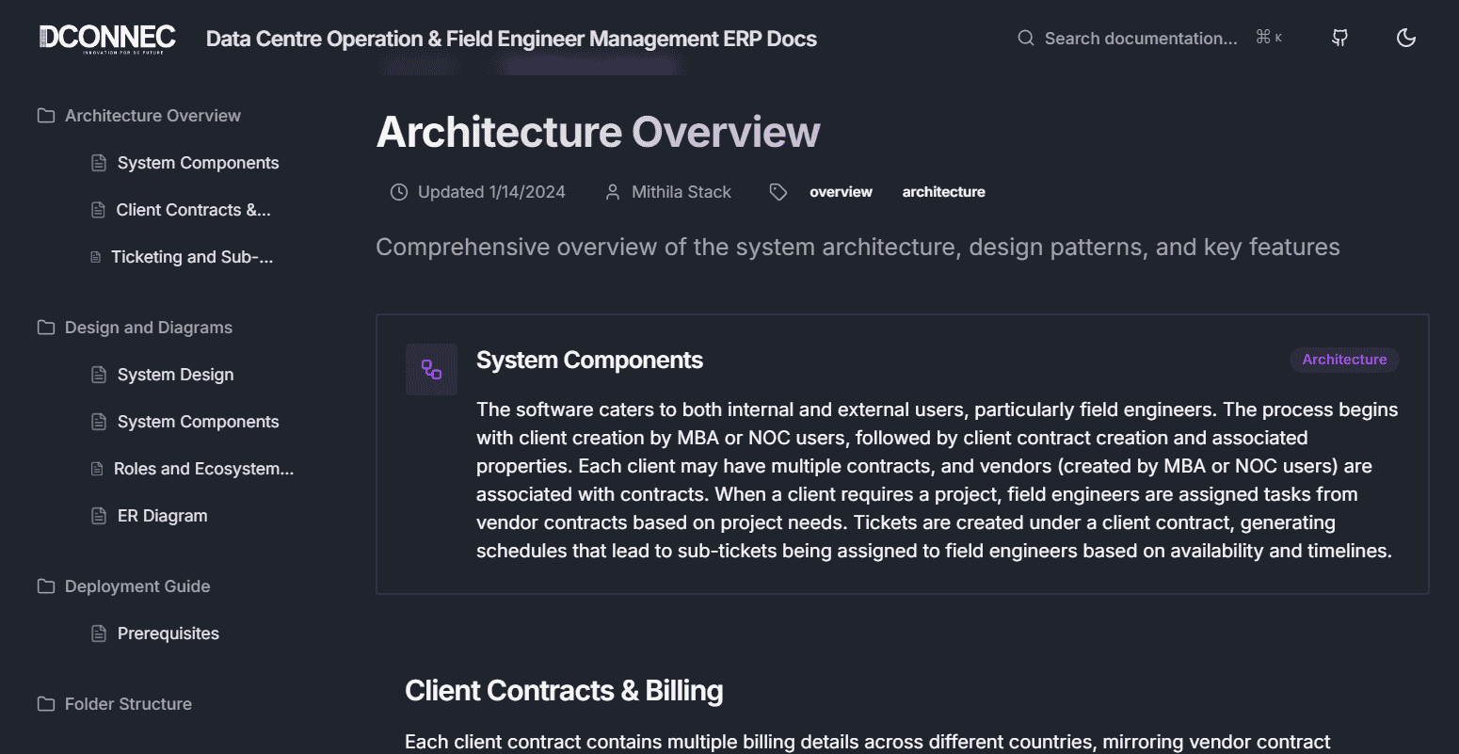The image size is (1459, 754).
Task: Select the architecture tag
Action: coord(943,192)
